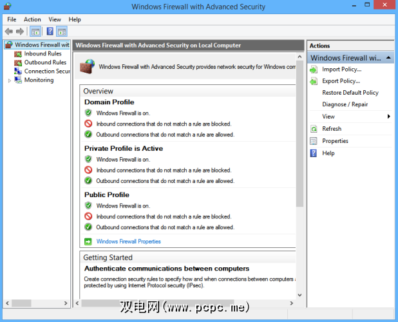Screen dimensions: 398x322
Task: Toggle the Show/Hide Console Tree toolbar icon
Action: [x=35, y=32]
